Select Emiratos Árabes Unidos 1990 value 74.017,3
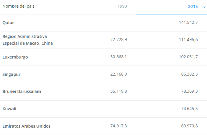The height and width of the screenshot is (135, 207). tap(119, 126)
